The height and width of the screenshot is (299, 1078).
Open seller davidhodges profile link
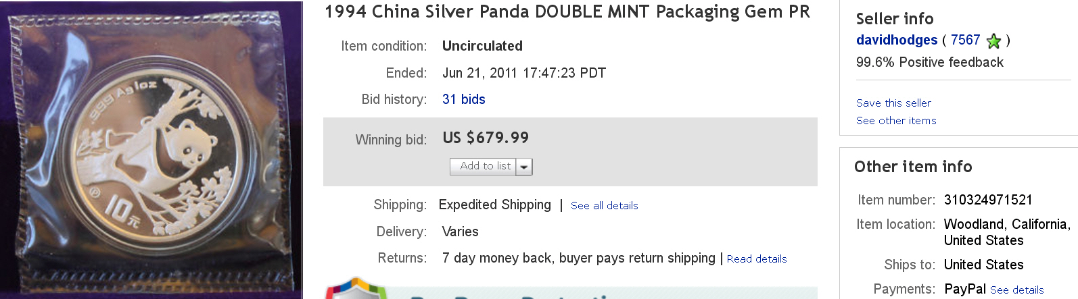tap(896, 40)
